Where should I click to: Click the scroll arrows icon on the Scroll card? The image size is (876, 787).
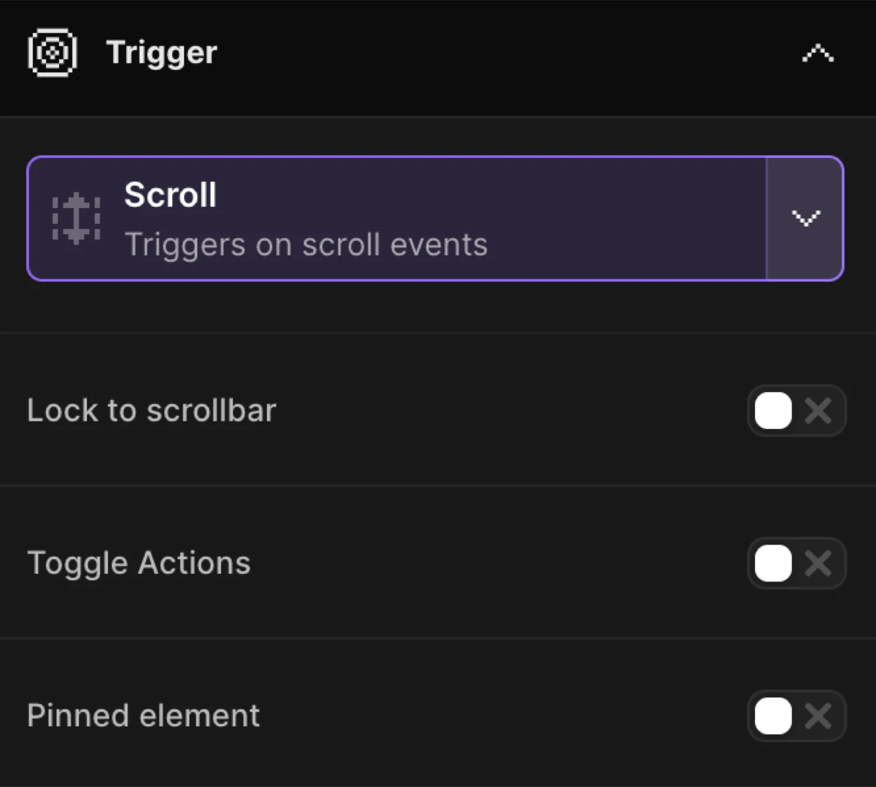[x=77, y=219]
